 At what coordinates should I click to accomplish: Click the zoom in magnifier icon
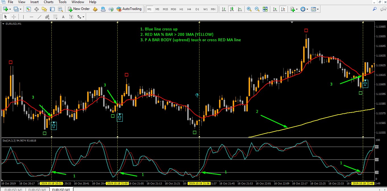pos(249,9)
